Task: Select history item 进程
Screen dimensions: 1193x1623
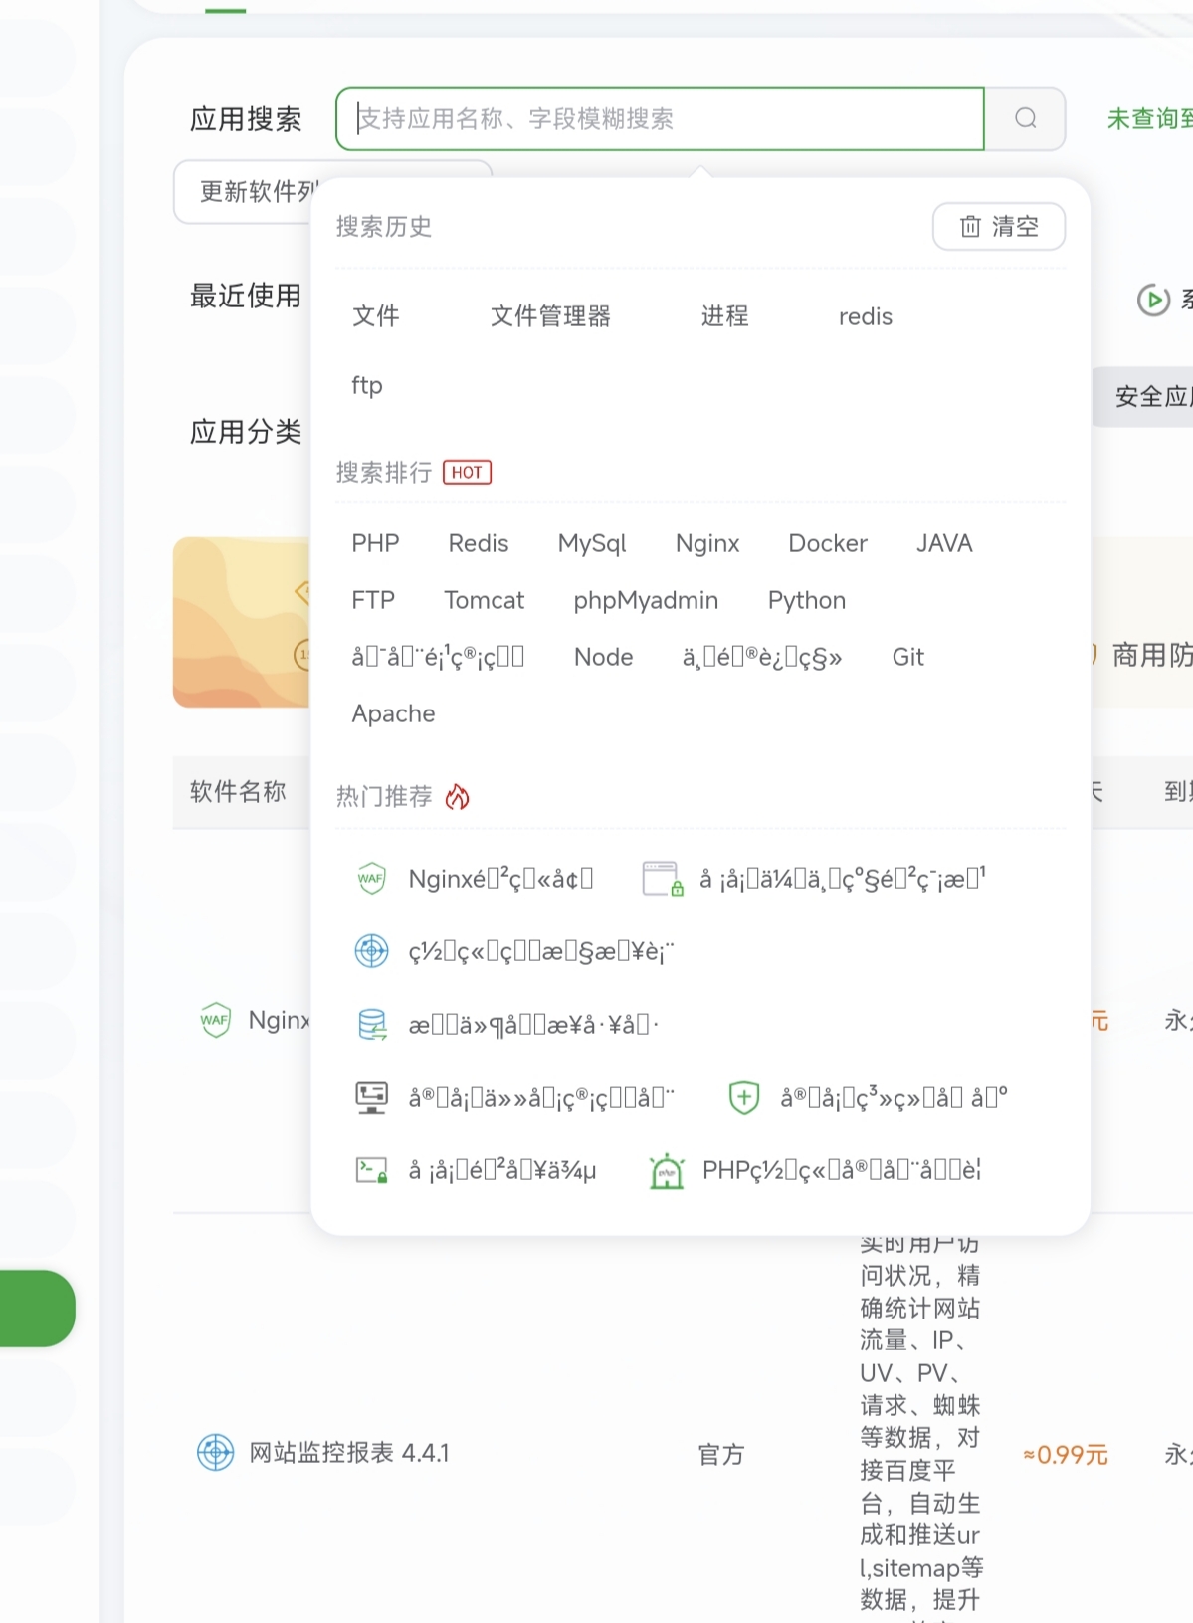Action: coord(724,316)
